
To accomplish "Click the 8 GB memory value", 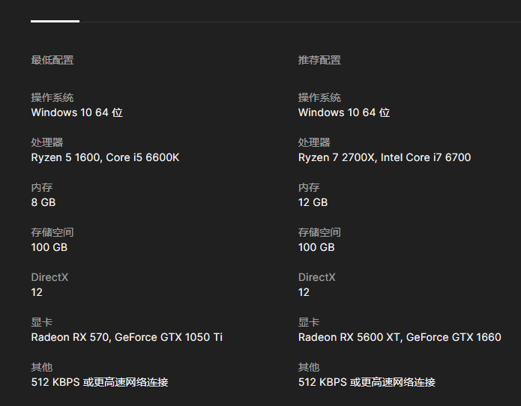I will pyautogui.click(x=43, y=202).
